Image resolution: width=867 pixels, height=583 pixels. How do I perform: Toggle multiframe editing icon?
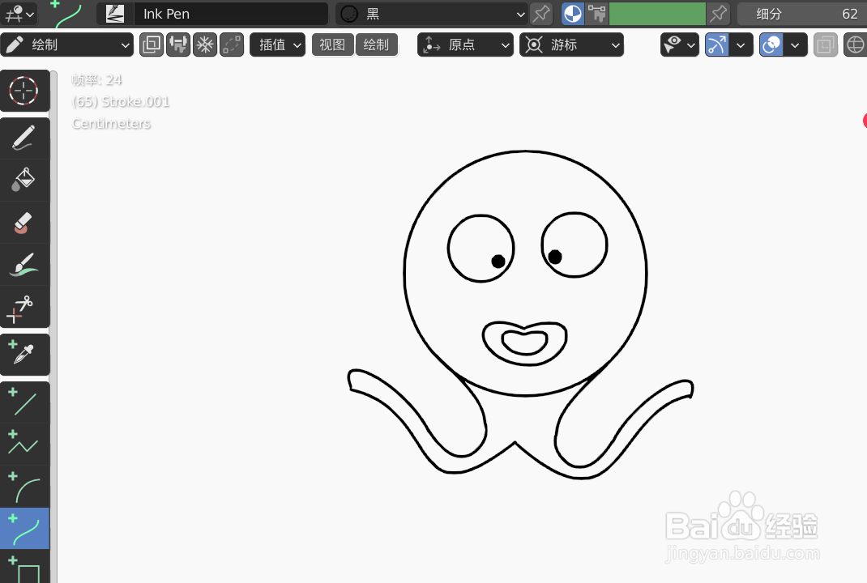[151, 45]
